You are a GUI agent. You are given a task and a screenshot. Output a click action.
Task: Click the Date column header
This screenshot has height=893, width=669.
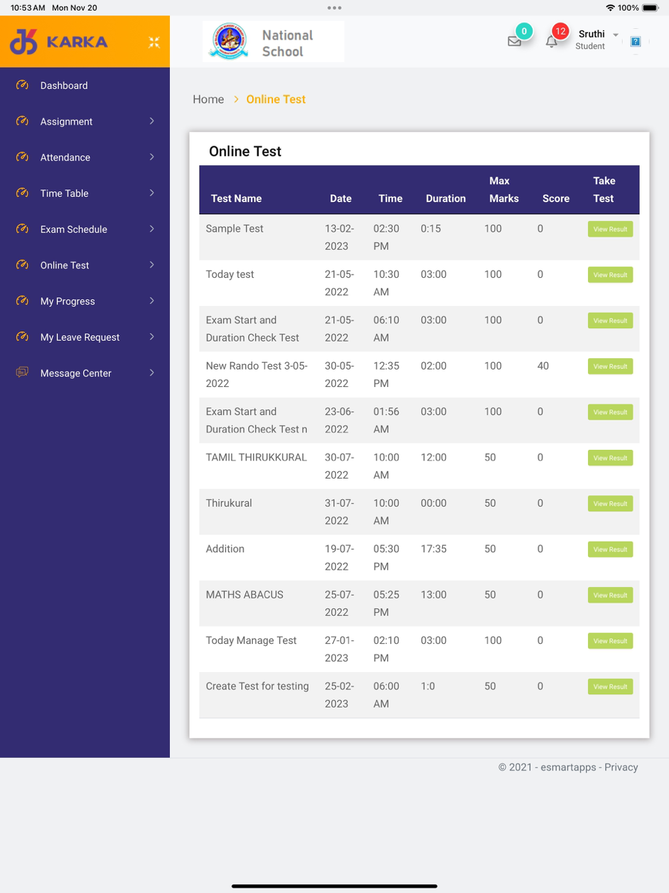coord(341,198)
